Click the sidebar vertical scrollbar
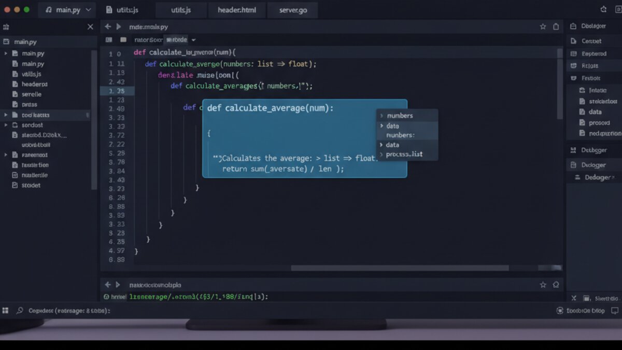Image resolution: width=622 pixels, height=350 pixels. coord(94,119)
